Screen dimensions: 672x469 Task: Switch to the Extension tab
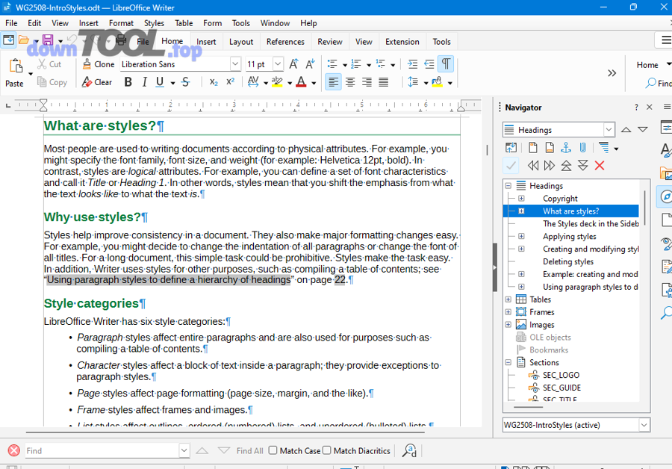402,42
